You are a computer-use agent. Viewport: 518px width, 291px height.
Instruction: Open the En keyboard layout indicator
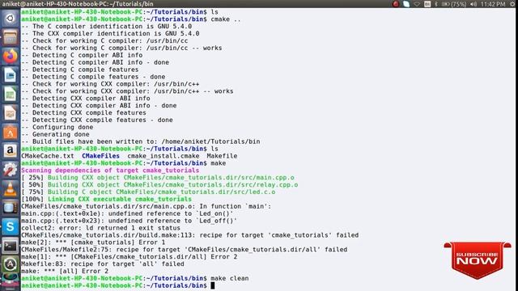click(427, 4)
